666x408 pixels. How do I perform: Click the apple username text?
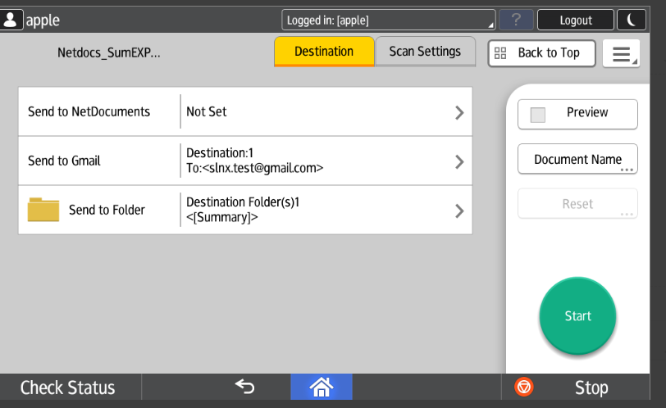click(x=43, y=20)
